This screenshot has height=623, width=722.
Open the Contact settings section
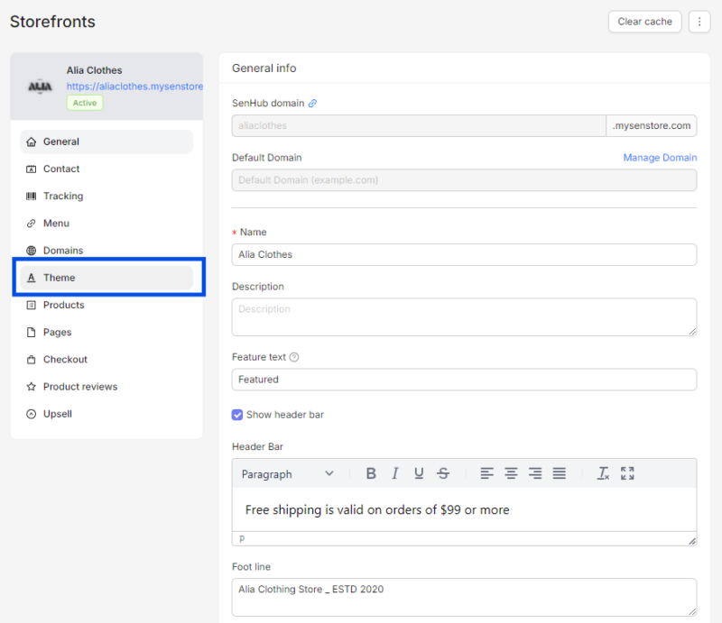click(x=106, y=169)
